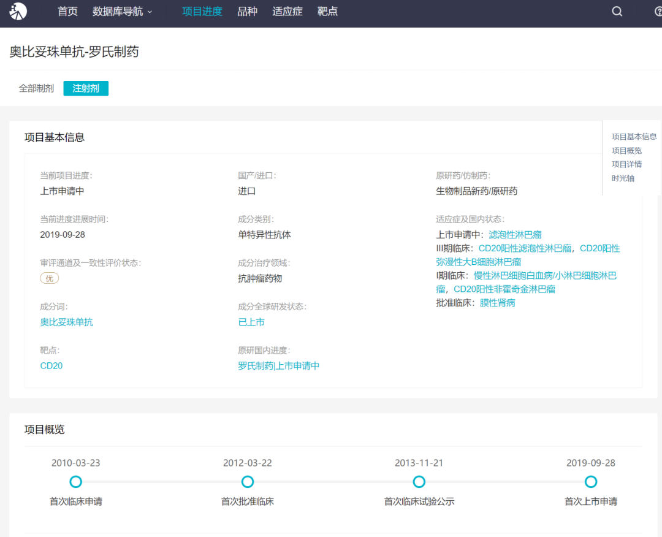Click the 2012-03-22 timeline date
662x537 pixels.
coord(248,463)
